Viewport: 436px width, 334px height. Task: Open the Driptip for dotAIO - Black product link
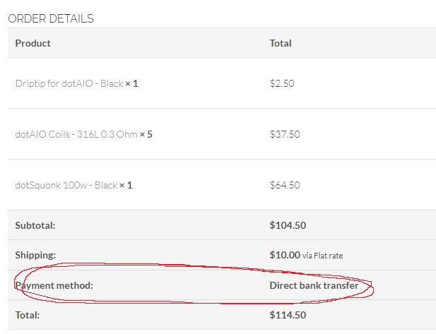point(69,83)
